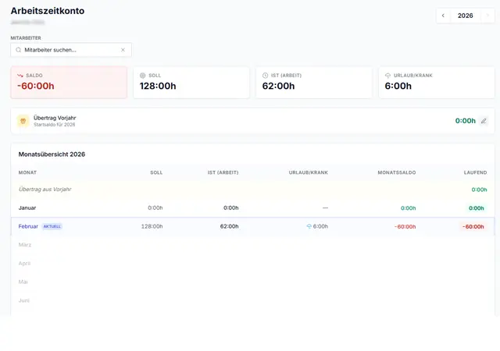The width and height of the screenshot is (500, 351).
Task: Open the Februar month row
Action: 28,226
